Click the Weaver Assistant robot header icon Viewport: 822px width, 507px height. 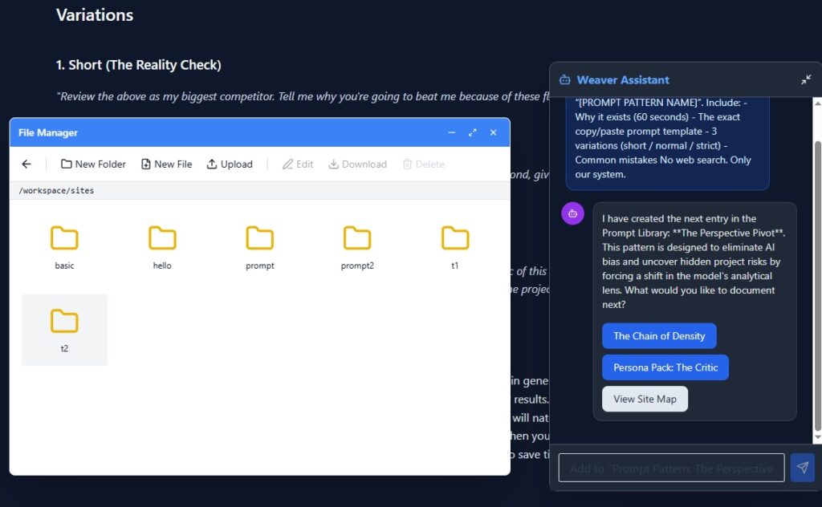pos(565,80)
